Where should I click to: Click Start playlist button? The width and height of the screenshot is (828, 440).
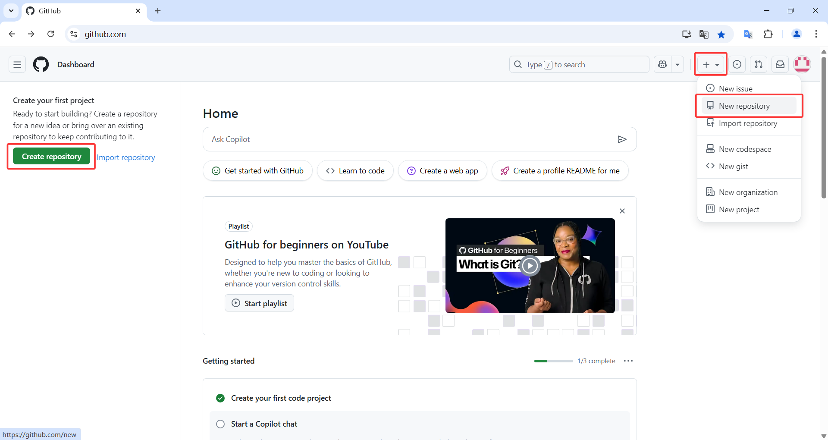click(259, 303)
